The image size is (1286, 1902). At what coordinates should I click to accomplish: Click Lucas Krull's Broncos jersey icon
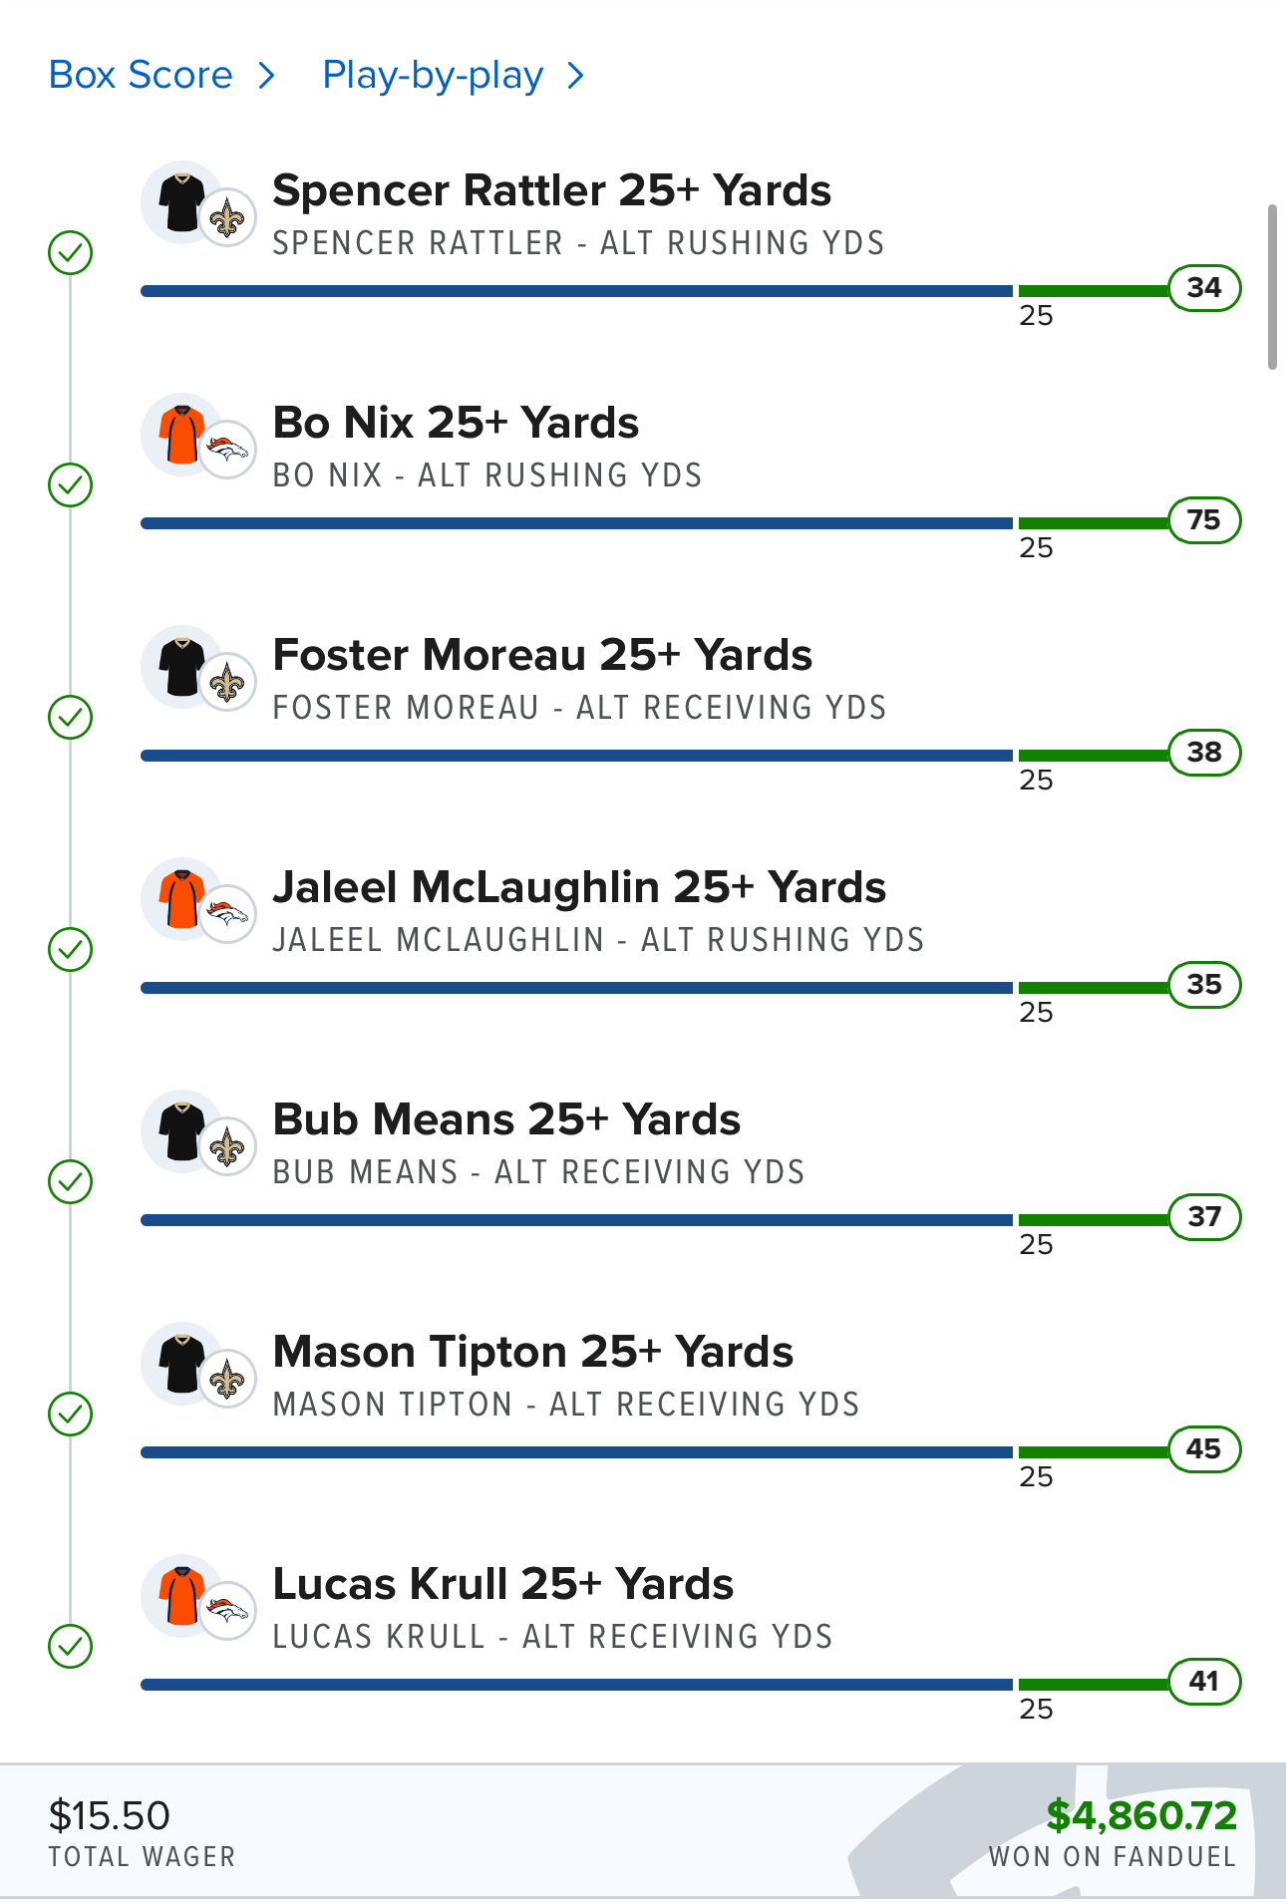click(182, 1596)
